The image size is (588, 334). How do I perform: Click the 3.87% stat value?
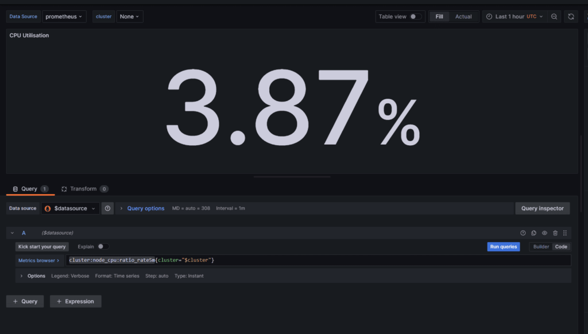(x=293, y=107)
